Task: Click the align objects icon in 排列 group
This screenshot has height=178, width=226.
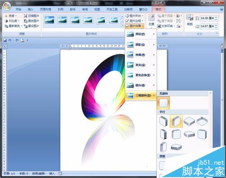Action: pos(179,16)
